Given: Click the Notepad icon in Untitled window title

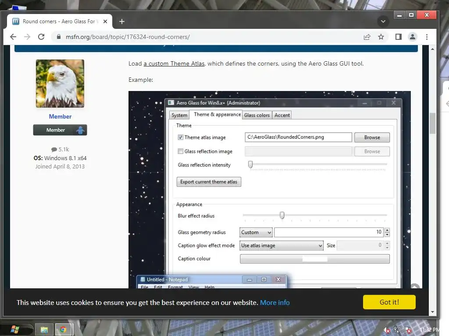Looking at the screenshot, I should click(143, 280).
